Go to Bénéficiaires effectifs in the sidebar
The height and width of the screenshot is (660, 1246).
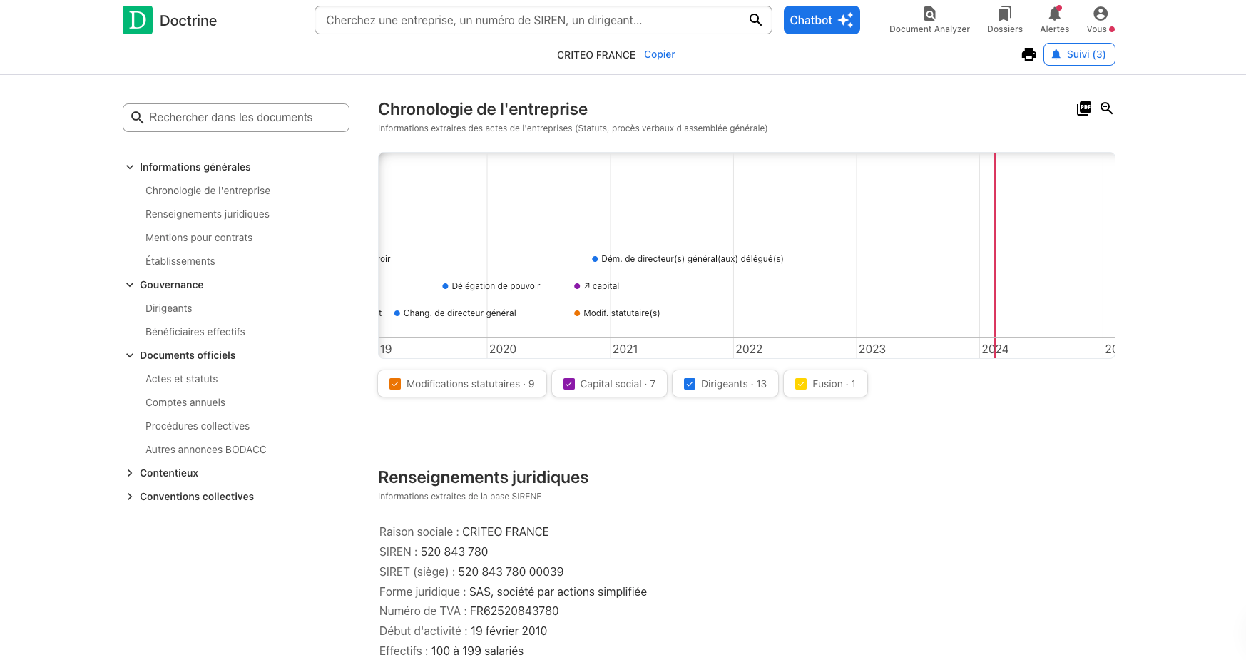(x=195, y=332)
